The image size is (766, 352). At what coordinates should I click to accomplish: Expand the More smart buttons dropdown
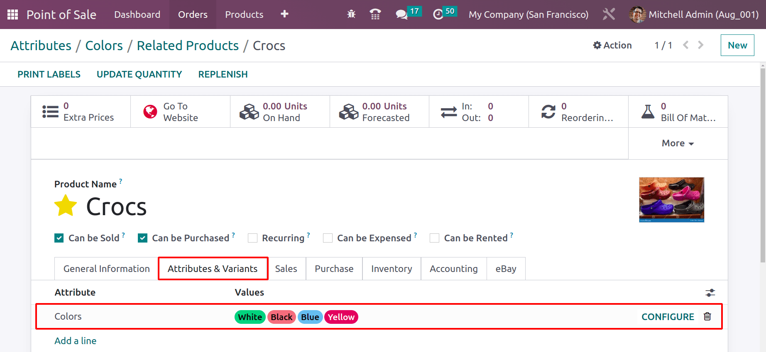[x=678, y=143]
